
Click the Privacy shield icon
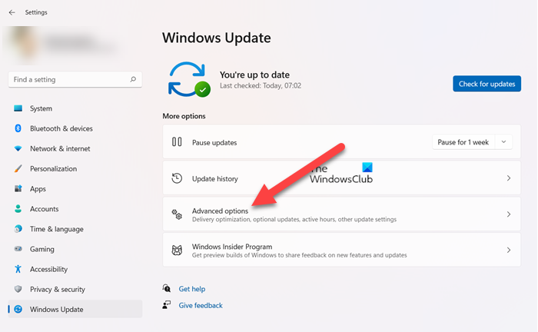(18, 289)
